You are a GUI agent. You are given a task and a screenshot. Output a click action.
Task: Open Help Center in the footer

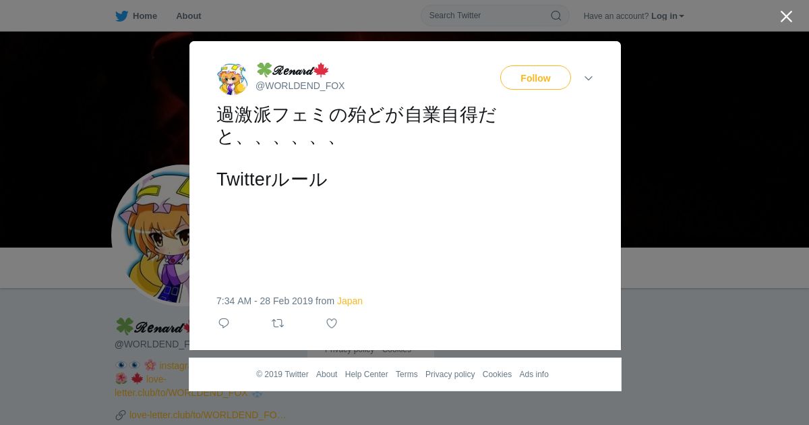[x=366, y=374]
